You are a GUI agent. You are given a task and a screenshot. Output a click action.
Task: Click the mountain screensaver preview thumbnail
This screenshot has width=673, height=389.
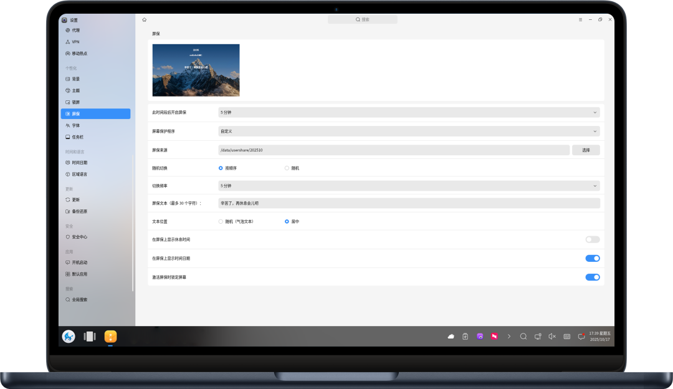click(196, 70)
